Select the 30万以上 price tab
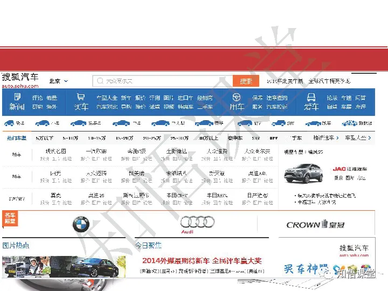Viewport: 388px width, 291px height. click(x=209, y=138)
